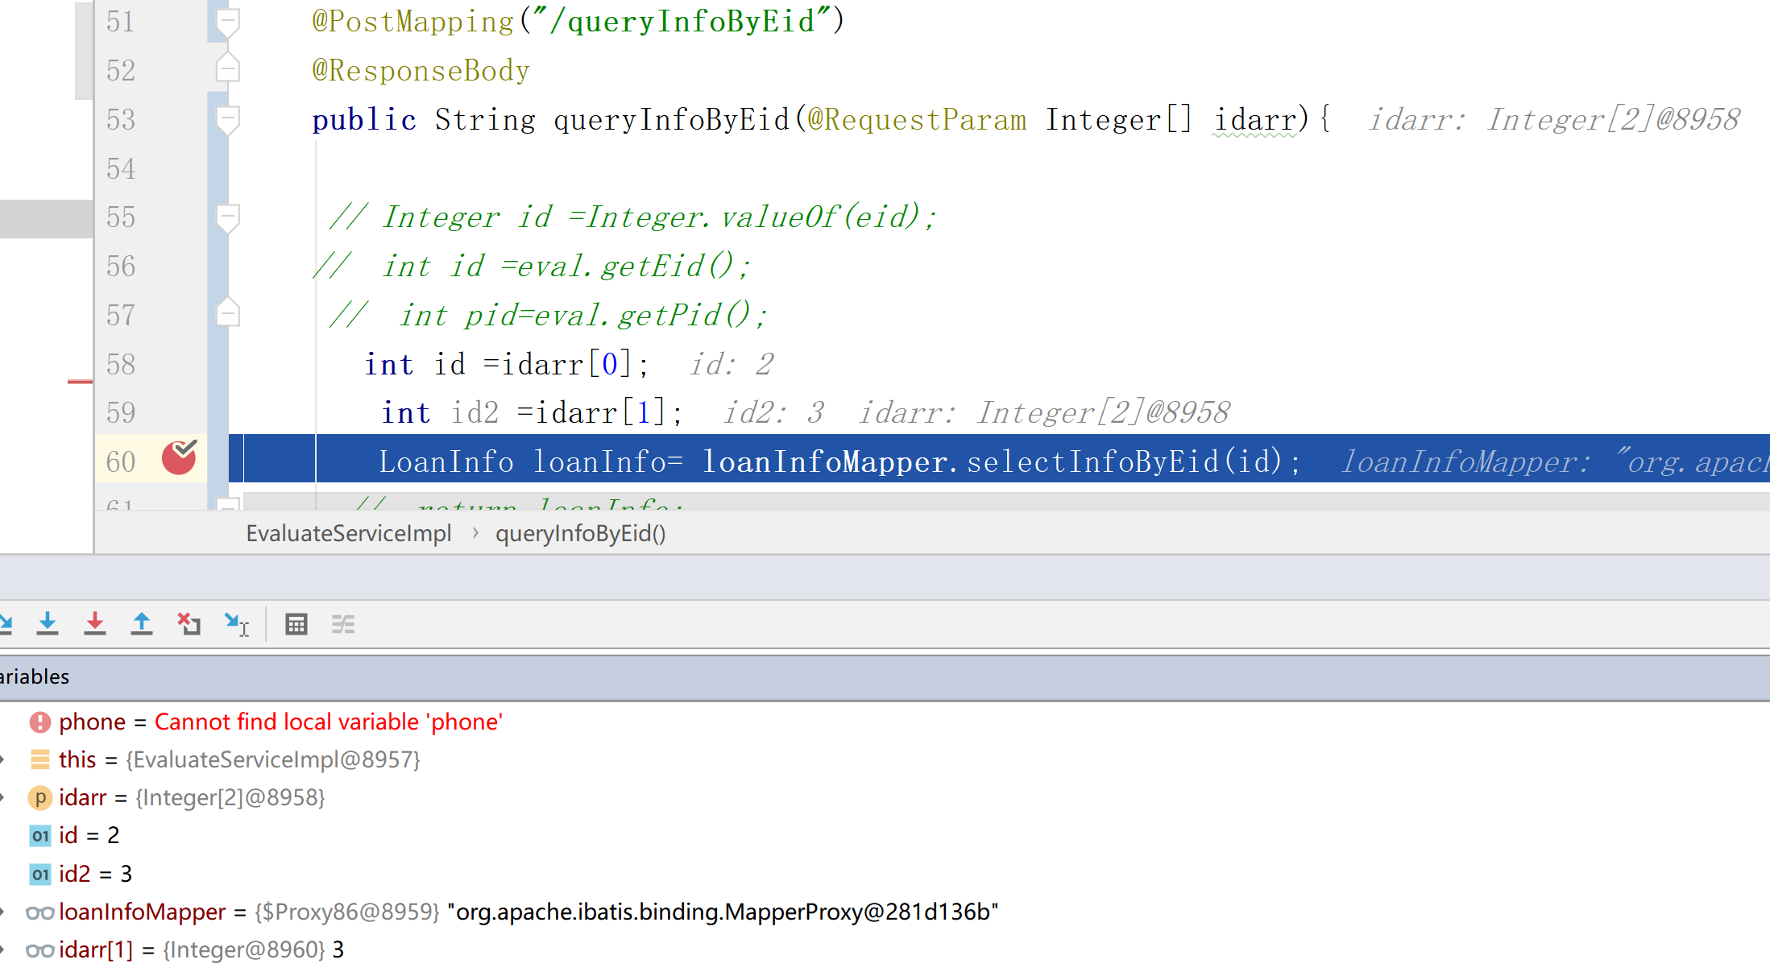Click the Trace Current Stream Chain icon
1770x976 pixels.
tap(343, 624)
